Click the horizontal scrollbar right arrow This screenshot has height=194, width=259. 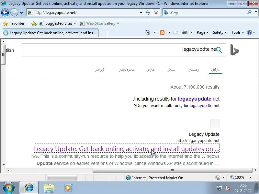point(255,170)
